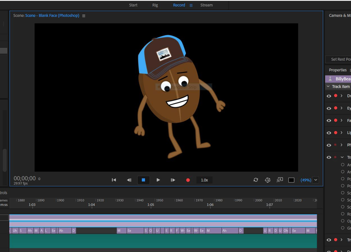Image resolution: width=351 pixels, height=252 pixels.
Task: Open the scene panel hamburger menu
Action: click(x=84, y=16)
